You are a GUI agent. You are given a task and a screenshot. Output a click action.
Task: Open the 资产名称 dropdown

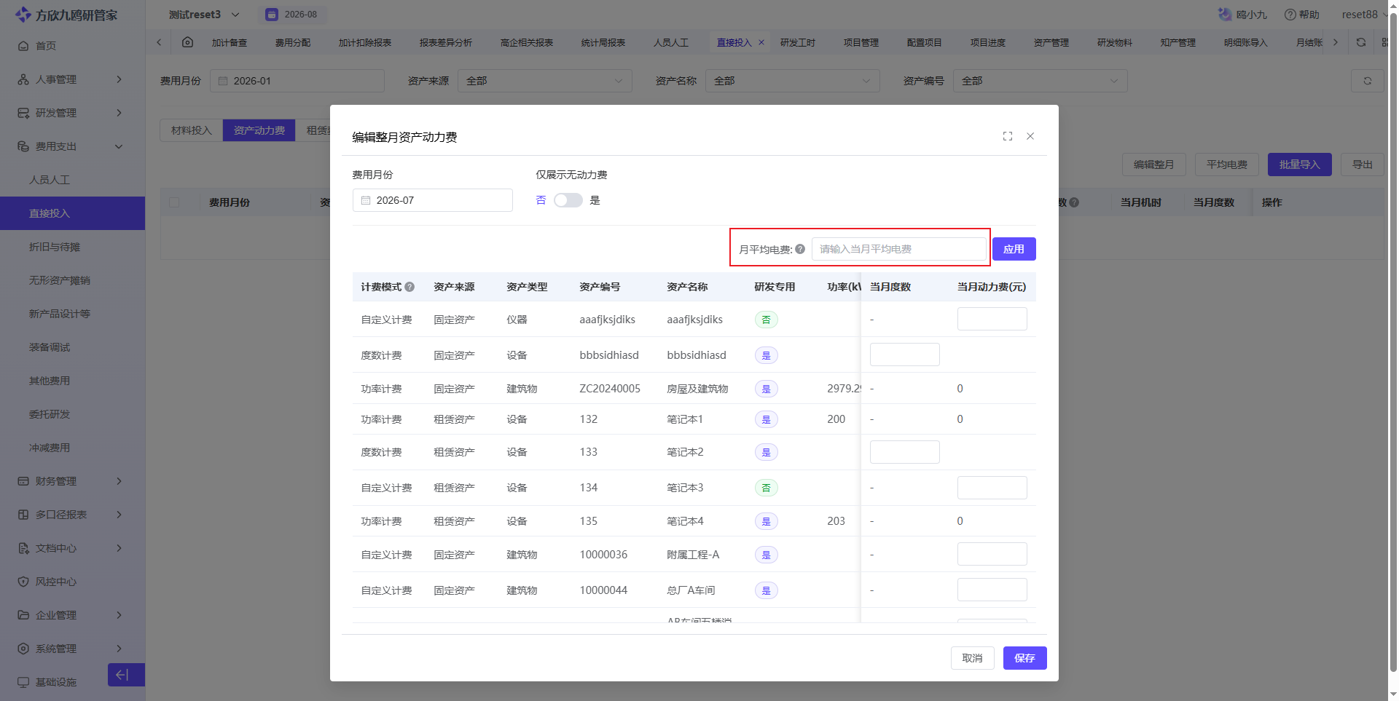793,81
